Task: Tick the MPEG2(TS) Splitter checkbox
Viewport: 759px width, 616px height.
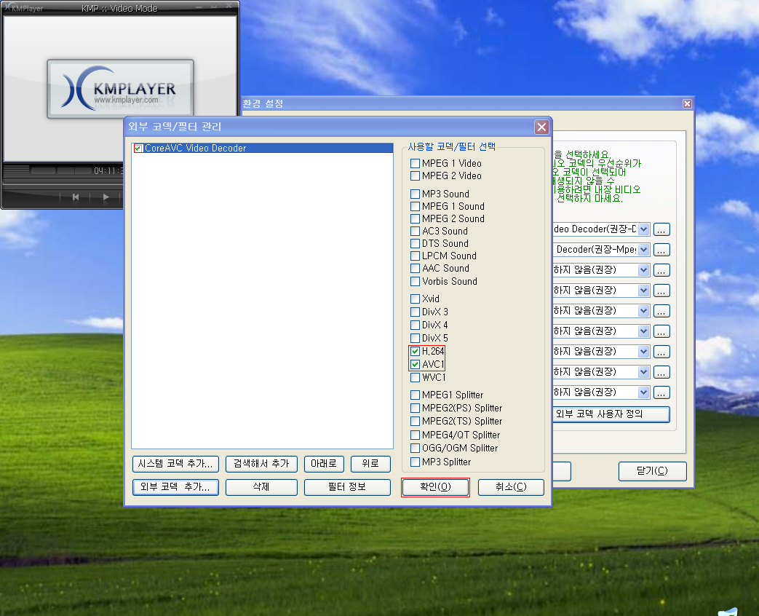Action: (x=415, y=422)
